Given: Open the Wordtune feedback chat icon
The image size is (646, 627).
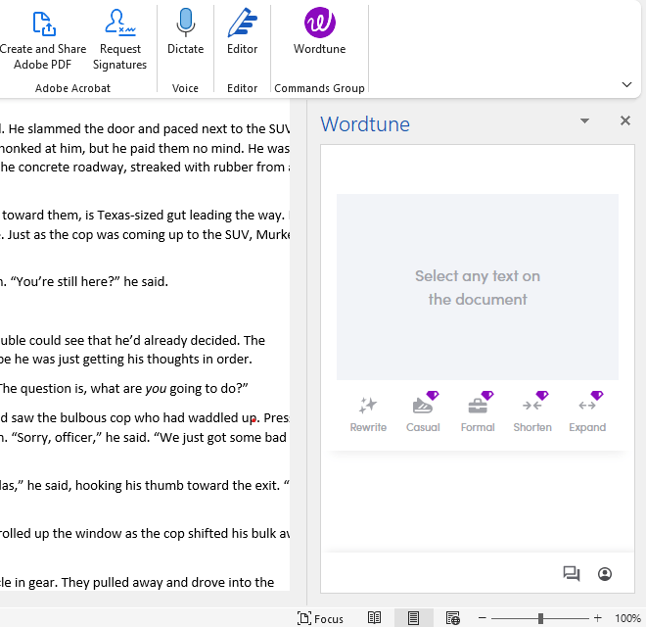Looking at the screenshot, I should click(572, 574).
